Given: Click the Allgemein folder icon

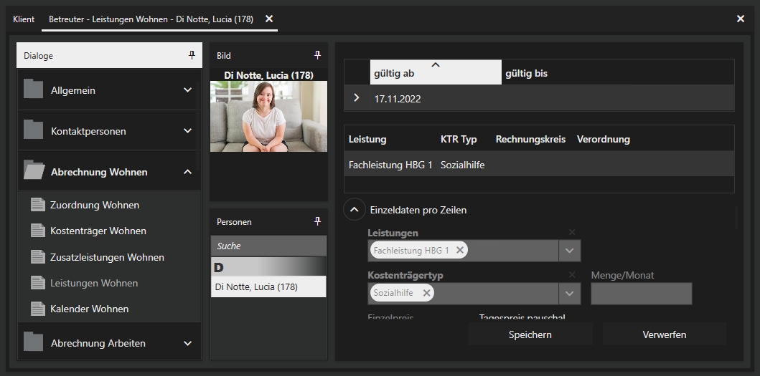Looking at the screenshot, I should 33,90.
